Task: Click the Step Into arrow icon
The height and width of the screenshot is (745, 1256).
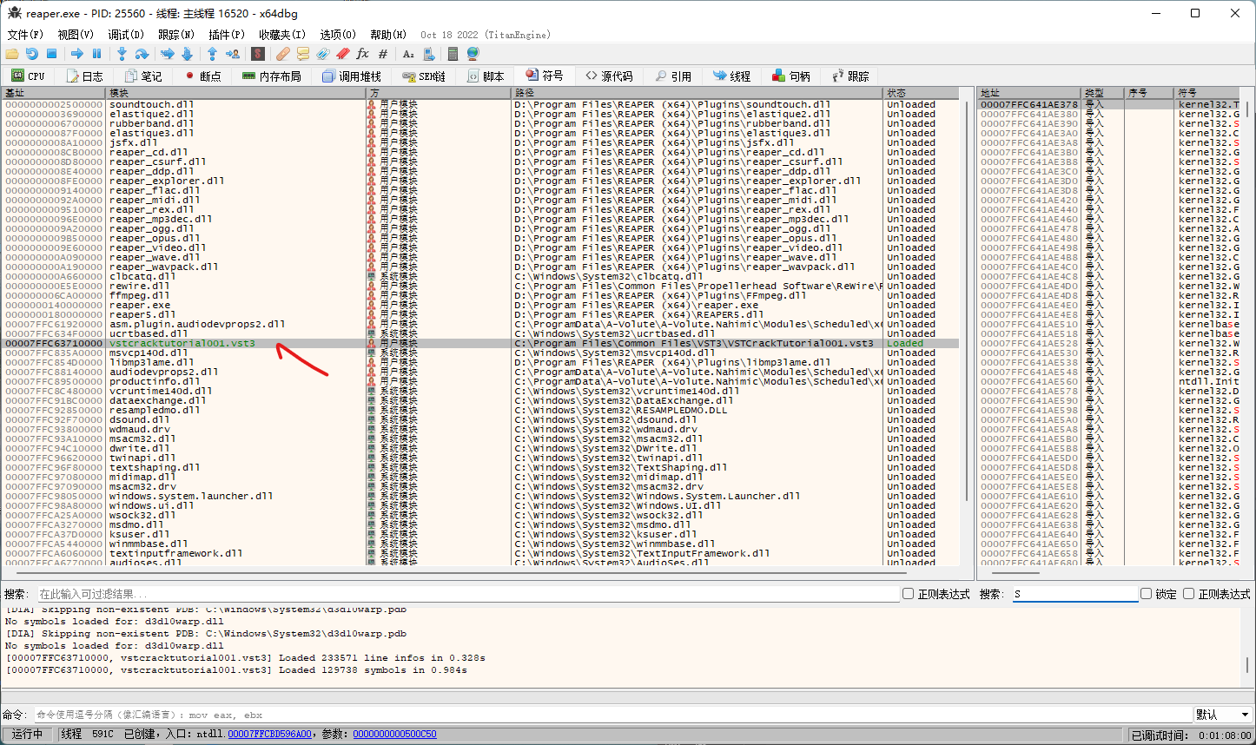Action: 122,54
